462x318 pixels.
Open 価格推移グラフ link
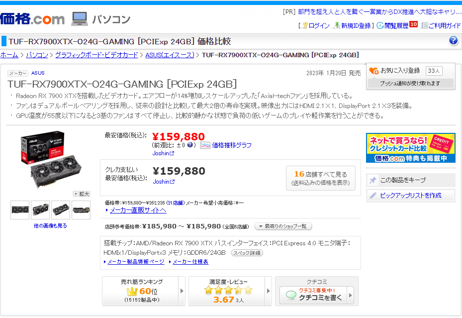click(x=232, y=145)
